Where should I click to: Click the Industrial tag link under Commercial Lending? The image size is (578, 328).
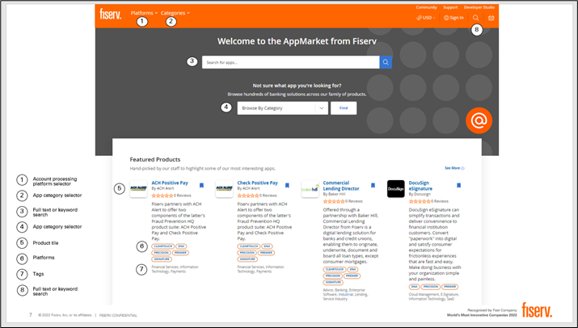pos(345,294)
